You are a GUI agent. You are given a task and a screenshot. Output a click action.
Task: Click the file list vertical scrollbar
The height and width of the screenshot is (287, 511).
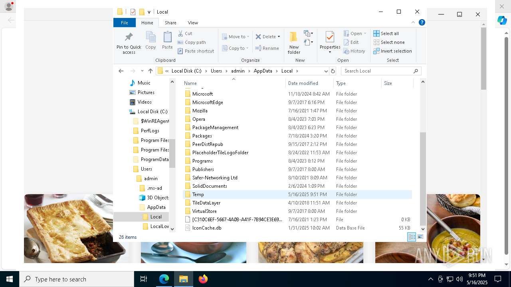coord(423,178)
